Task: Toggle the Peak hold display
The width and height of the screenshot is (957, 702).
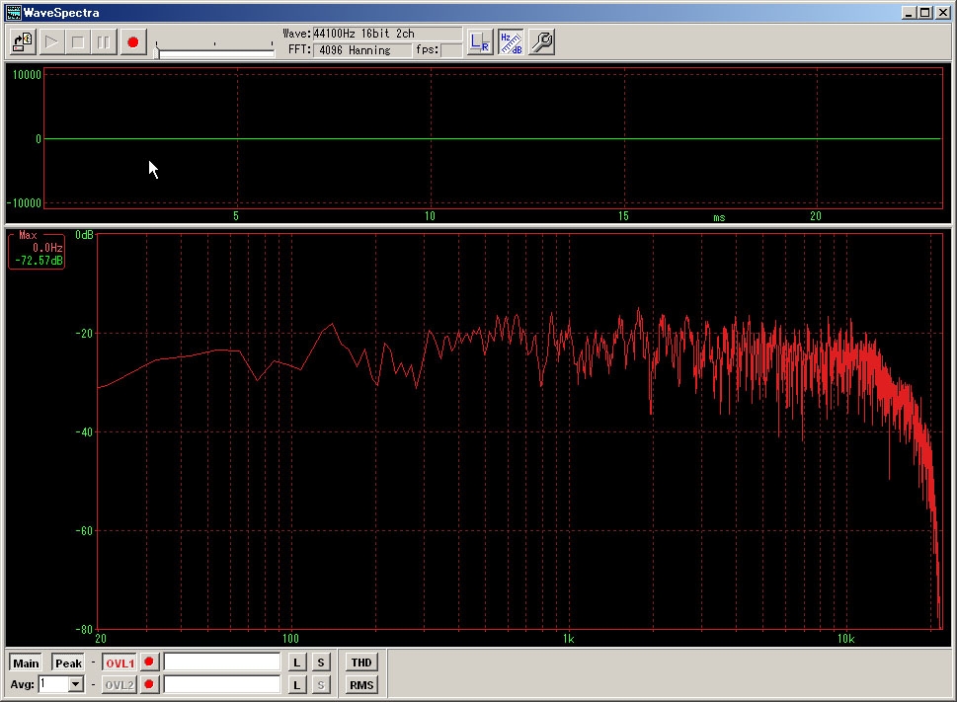Action: (x=68, y=663)
